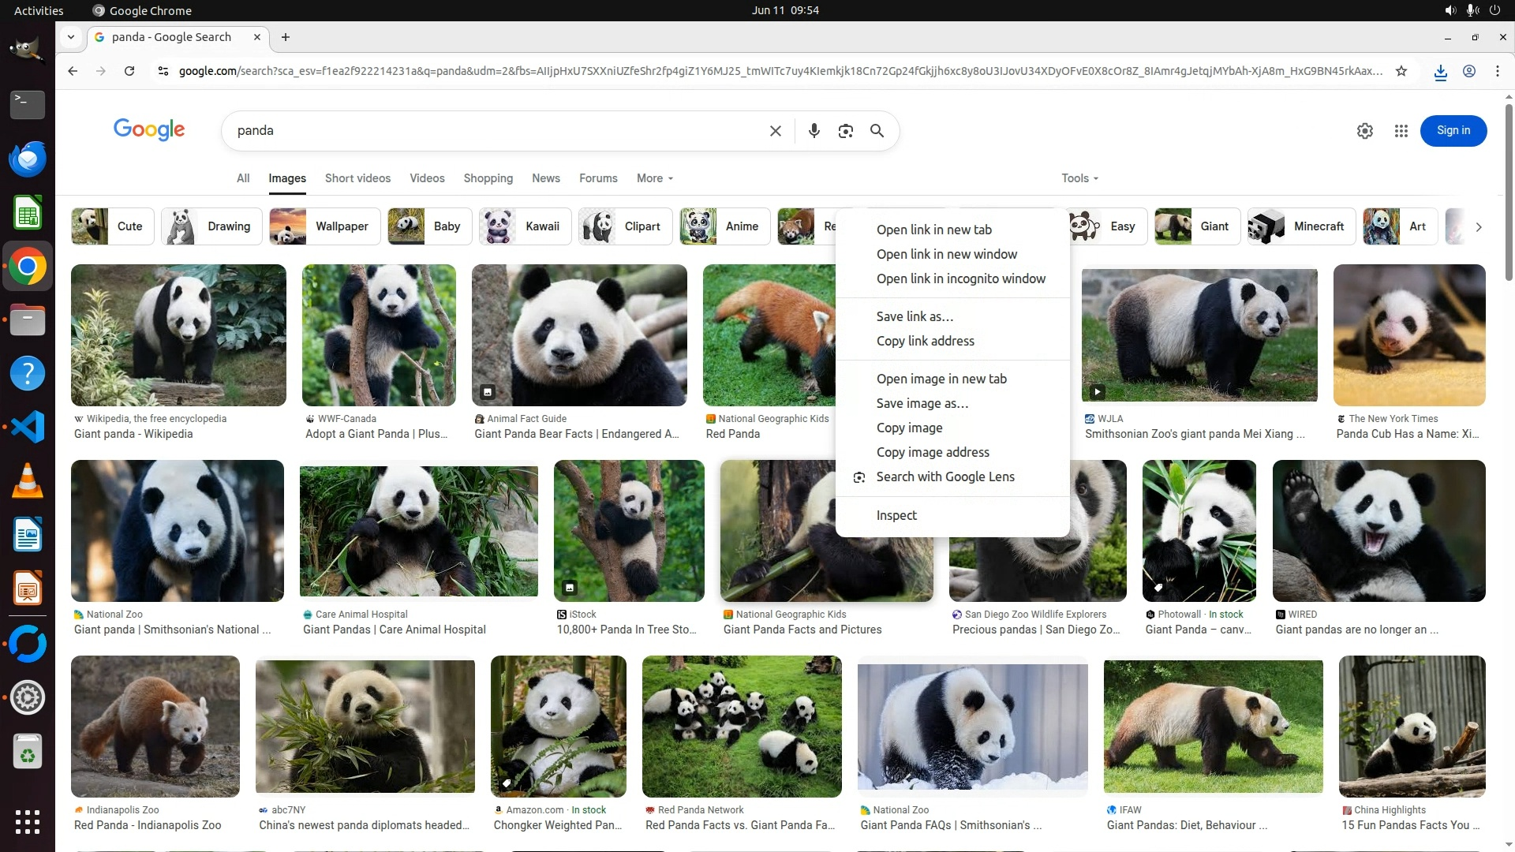
Task: Choose Copy image address from the context menu
Action: pos(932,452)
